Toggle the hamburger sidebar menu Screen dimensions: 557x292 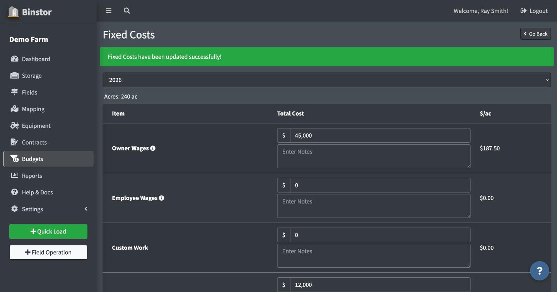(x=109, y=11)
